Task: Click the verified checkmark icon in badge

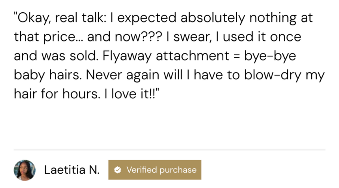Action: [117, 170]
